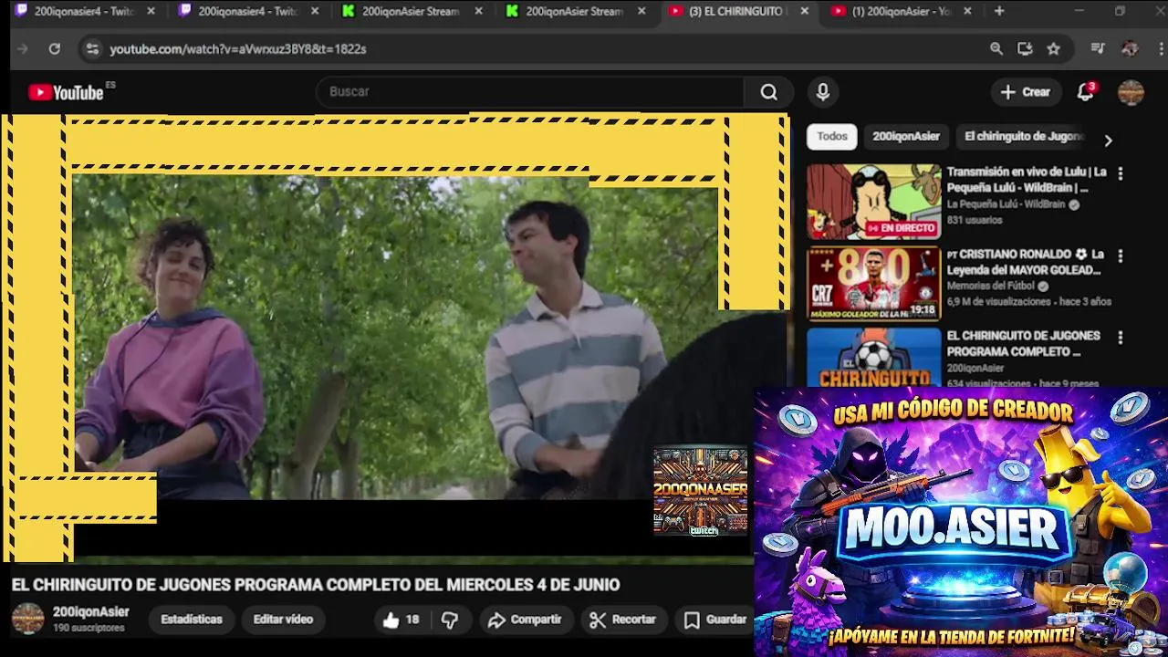Click the browser address bar URL

pos(238,49)
